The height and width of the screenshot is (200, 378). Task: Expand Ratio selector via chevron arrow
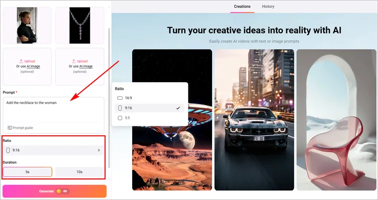[x=99, y=150]
